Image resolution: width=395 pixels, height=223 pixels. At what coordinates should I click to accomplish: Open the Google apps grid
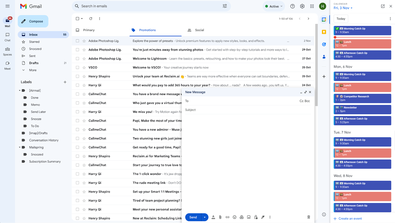click(x=312, y=6)
